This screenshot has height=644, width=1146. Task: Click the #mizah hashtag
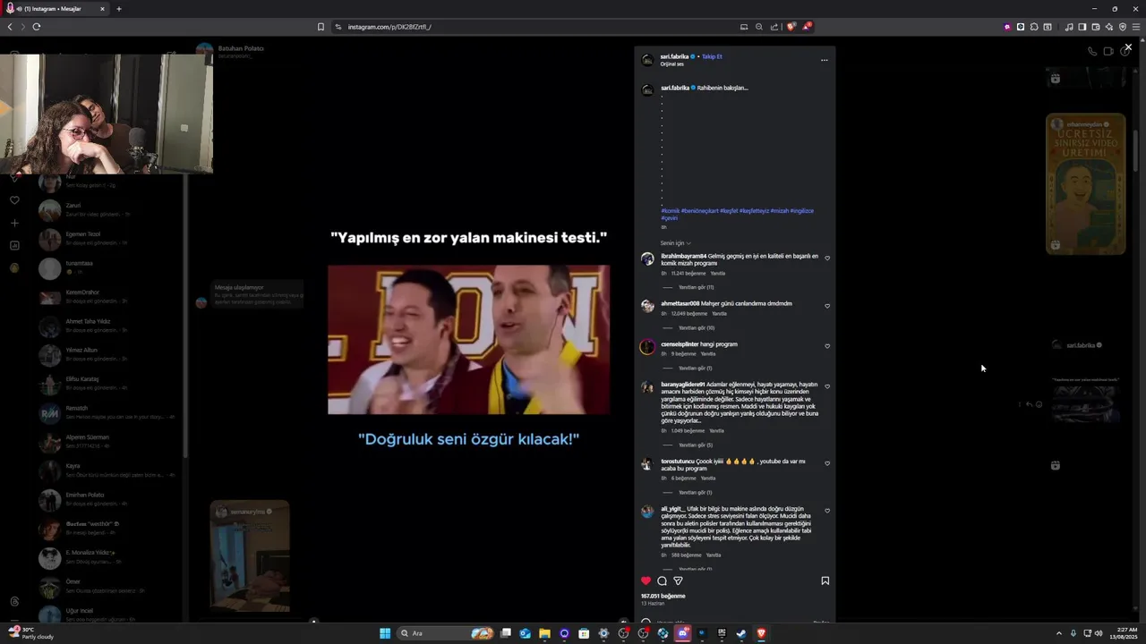pyautogui.click(x=780, y=211)
